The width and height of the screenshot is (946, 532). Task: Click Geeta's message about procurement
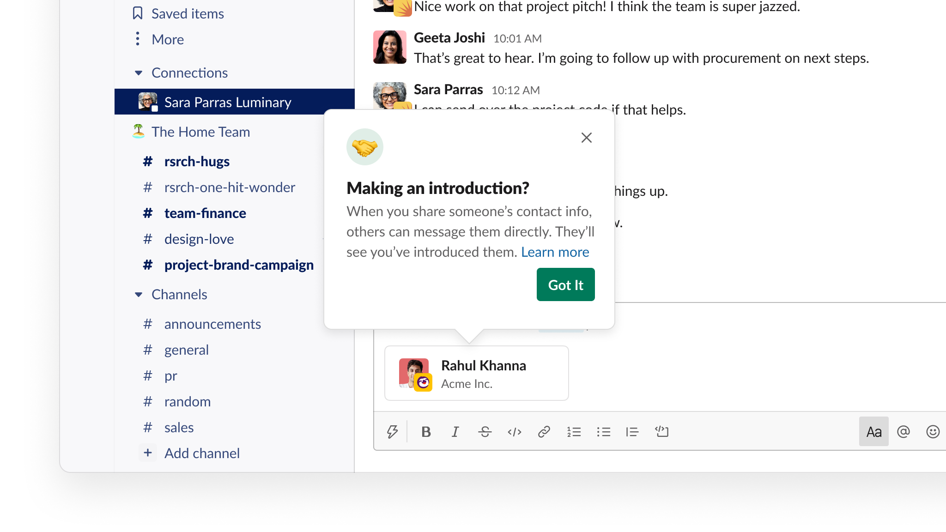coord(642,58)
